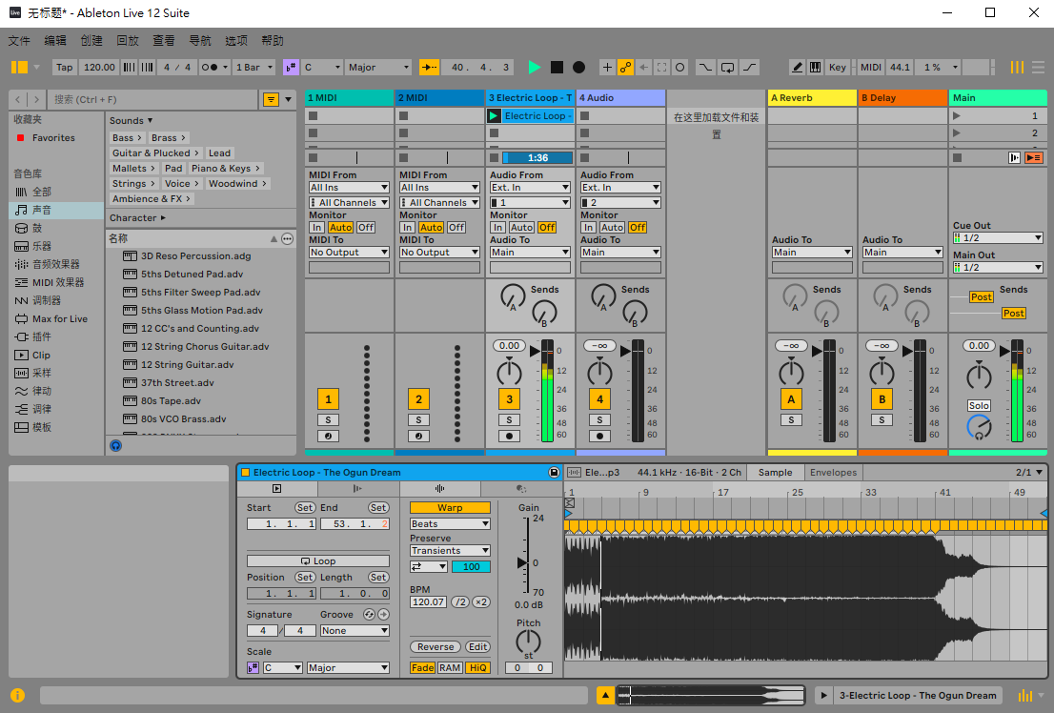Toggle the RAM mode switch

tap(450, 668)
